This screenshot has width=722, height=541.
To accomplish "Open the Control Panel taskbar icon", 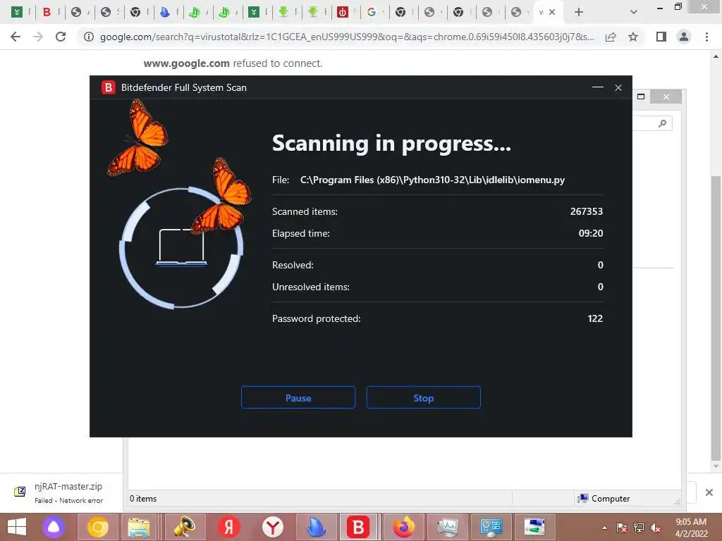I will [491, 527].
